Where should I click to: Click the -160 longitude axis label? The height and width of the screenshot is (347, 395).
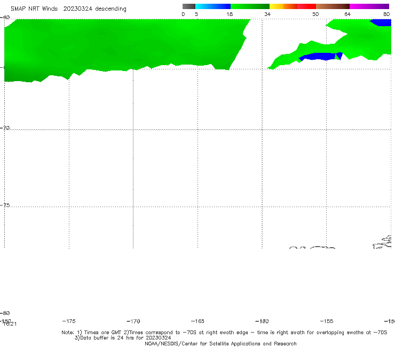pos(262,321)
